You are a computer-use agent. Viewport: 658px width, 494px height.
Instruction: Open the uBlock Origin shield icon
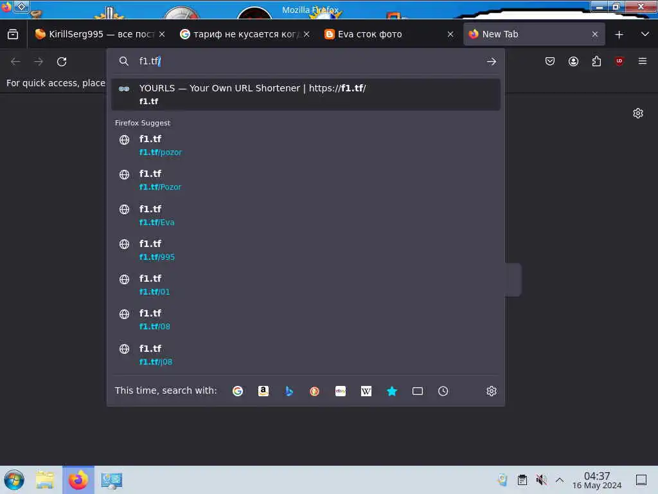[619, 62]
